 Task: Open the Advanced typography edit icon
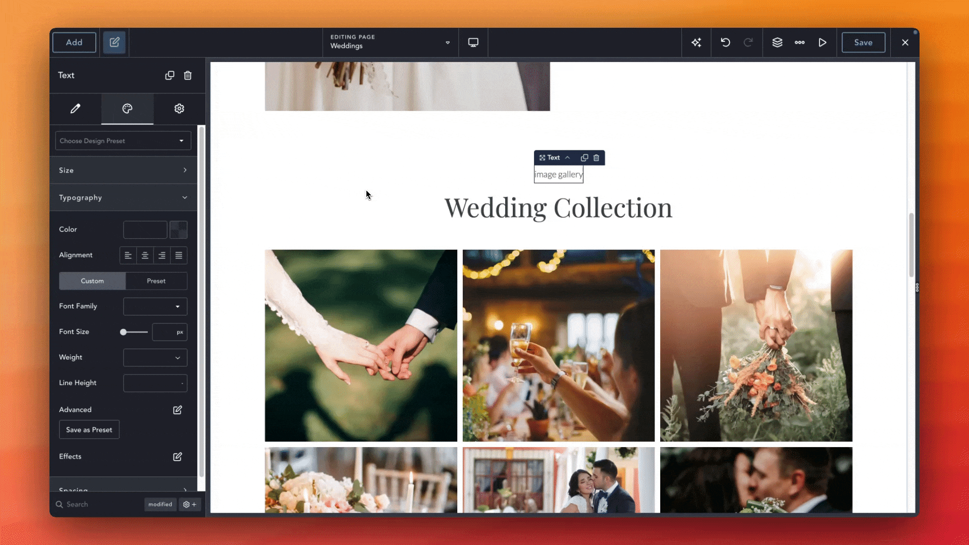177,410
